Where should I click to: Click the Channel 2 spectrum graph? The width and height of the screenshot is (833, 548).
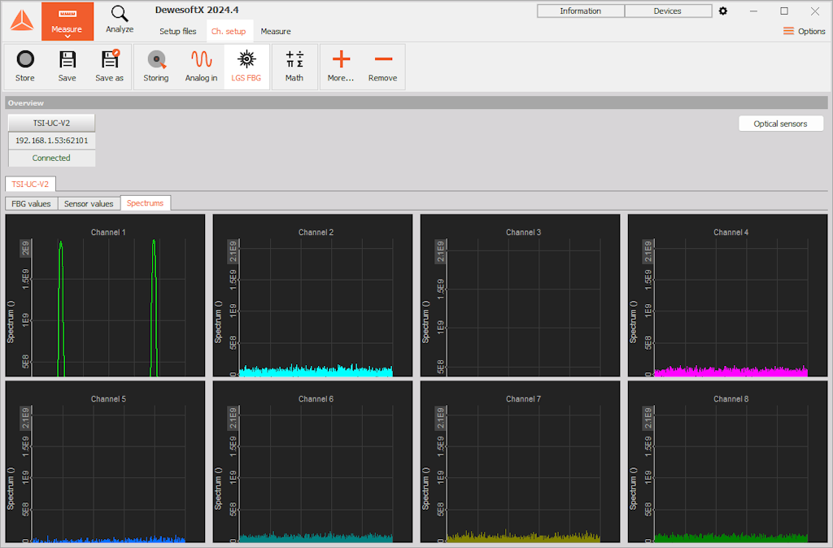pyautogui.click(x=312, y=295)
